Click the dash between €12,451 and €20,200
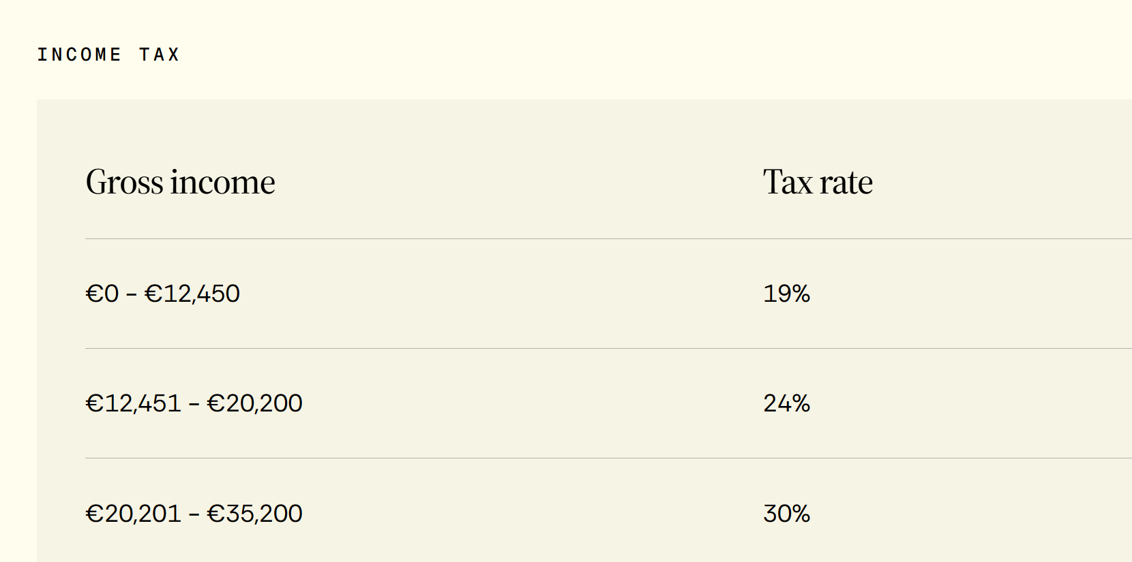 194,405
